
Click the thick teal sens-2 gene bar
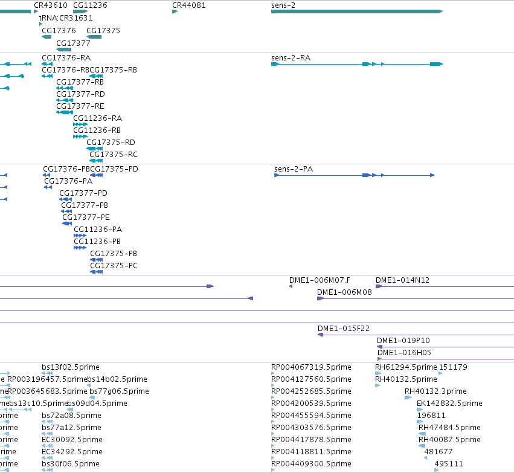pos(357,11)
